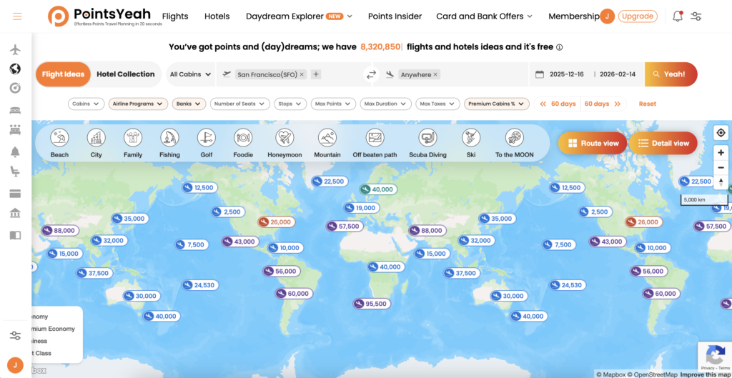Click the target icon in sidebar

[16, 88]
